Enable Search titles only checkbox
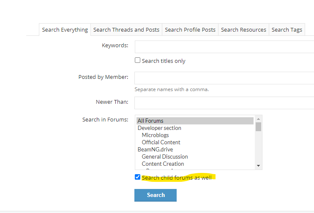Viewport: 314px width, 213px height. [x=138, y=60]
